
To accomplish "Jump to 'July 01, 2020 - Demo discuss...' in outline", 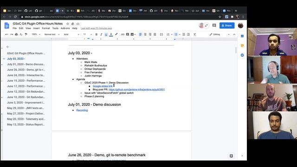I will pyautogui.click(x=26, y=64).
